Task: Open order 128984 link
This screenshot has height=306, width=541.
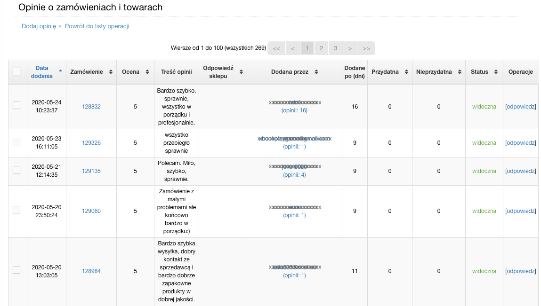Action: tap(91, 271)
